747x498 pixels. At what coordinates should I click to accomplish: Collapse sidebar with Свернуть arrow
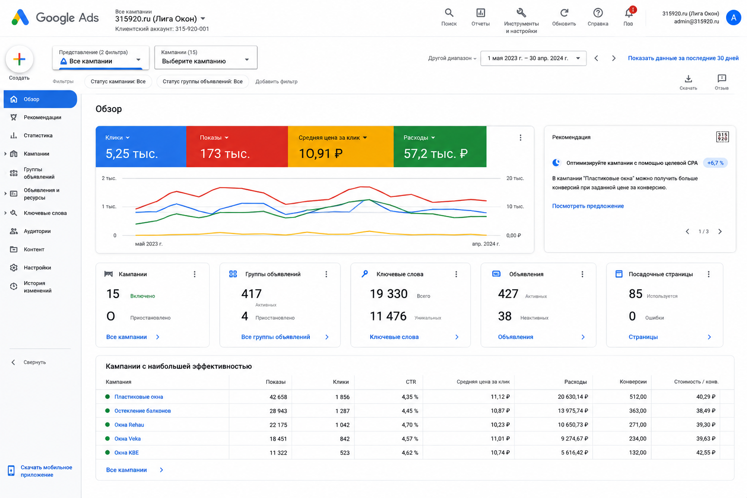coord(14,362)
